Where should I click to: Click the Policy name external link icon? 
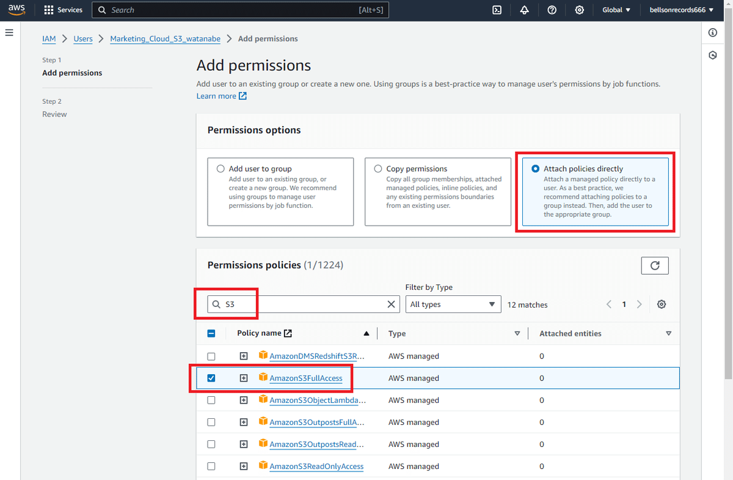[x=288, y=333]
